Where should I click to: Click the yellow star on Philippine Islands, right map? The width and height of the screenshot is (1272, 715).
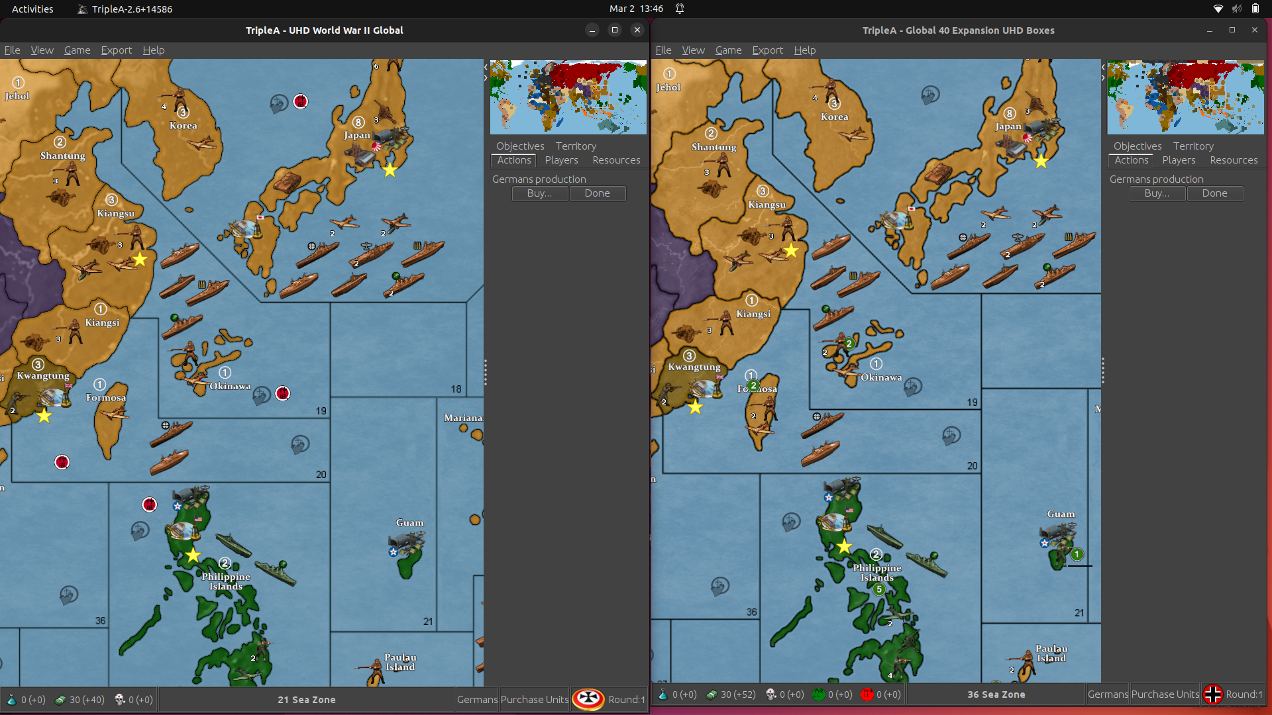[x=844, y=546]
